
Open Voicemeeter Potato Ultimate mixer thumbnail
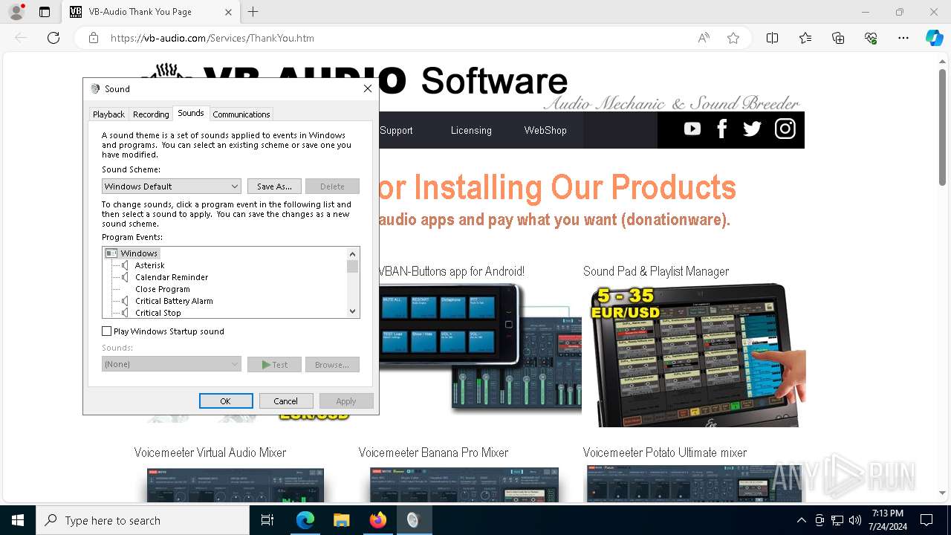[x=693, y=484]
